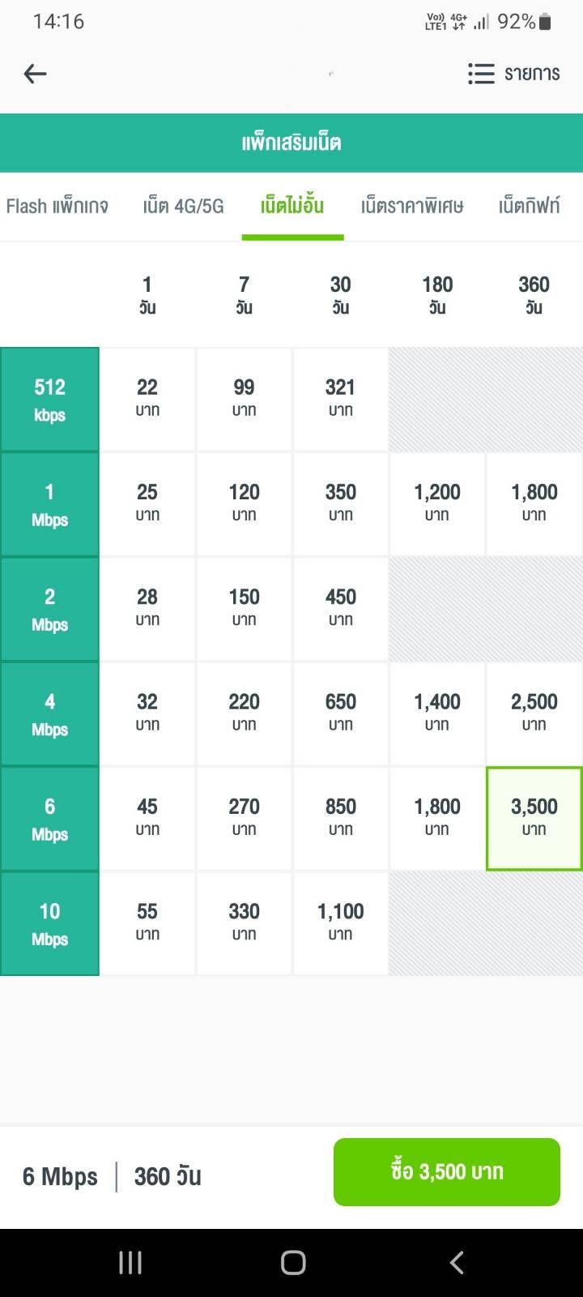This screenshot has width=583, height=1297.
Task: Tap the 360 วัน column header
Action: click(x=534, y=295)
